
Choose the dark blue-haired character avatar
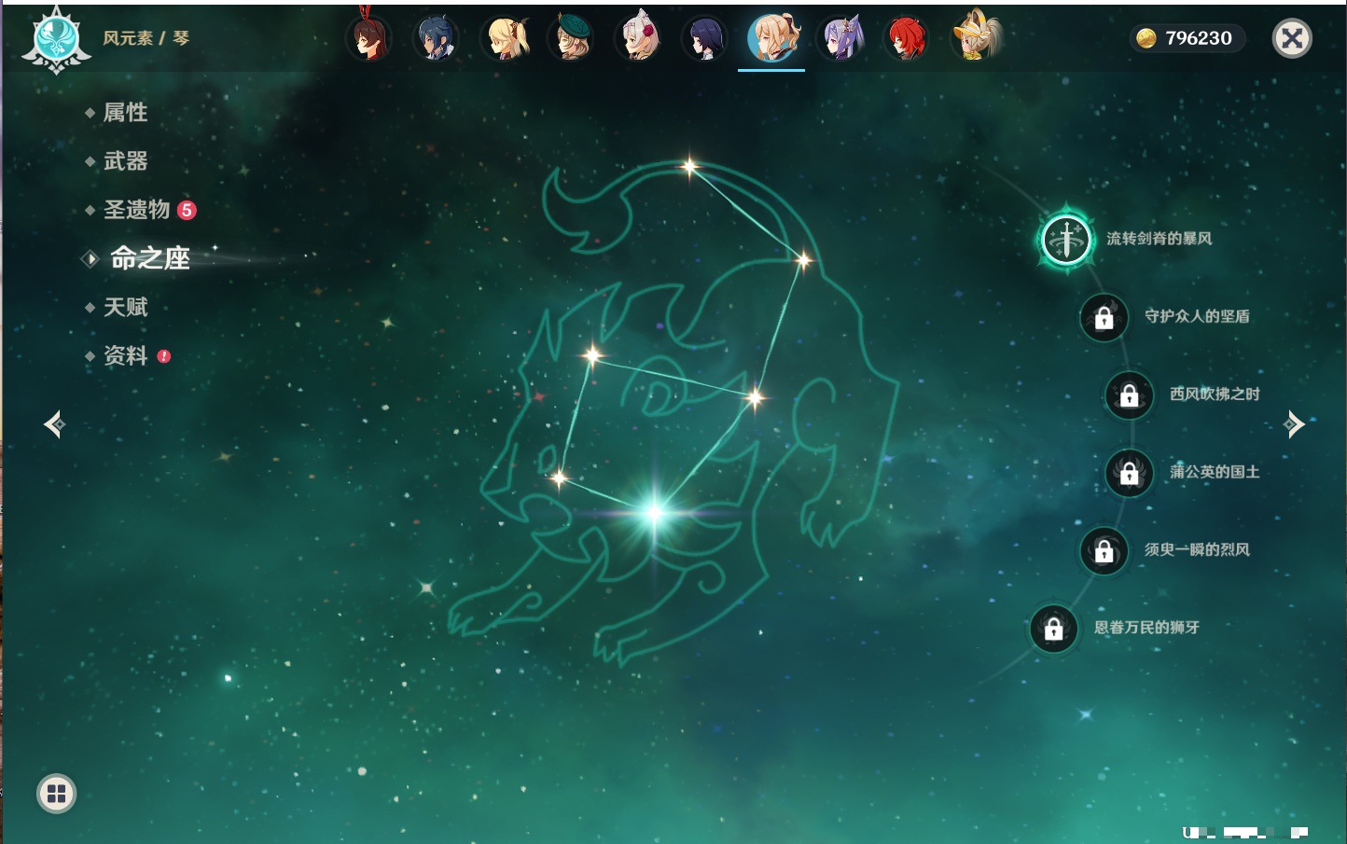click(x=436, y=38)
